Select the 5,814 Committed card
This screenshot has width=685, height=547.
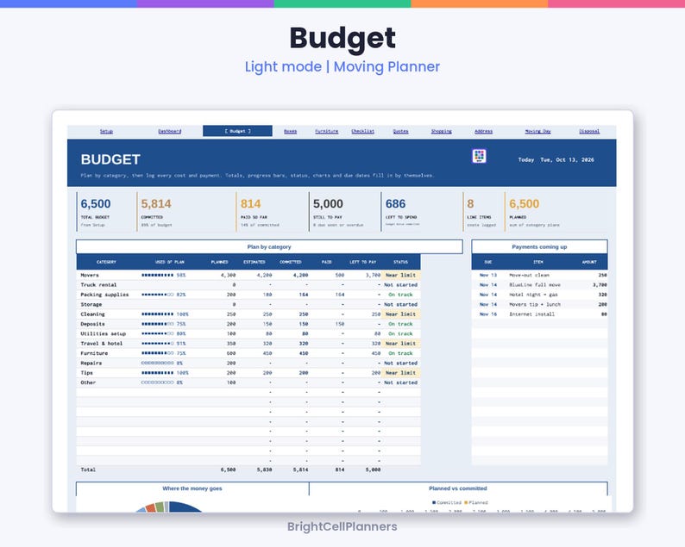click(186, 212)
